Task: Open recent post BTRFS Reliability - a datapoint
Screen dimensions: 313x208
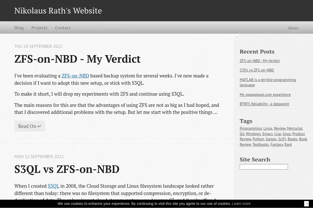Action: point(264,104)
